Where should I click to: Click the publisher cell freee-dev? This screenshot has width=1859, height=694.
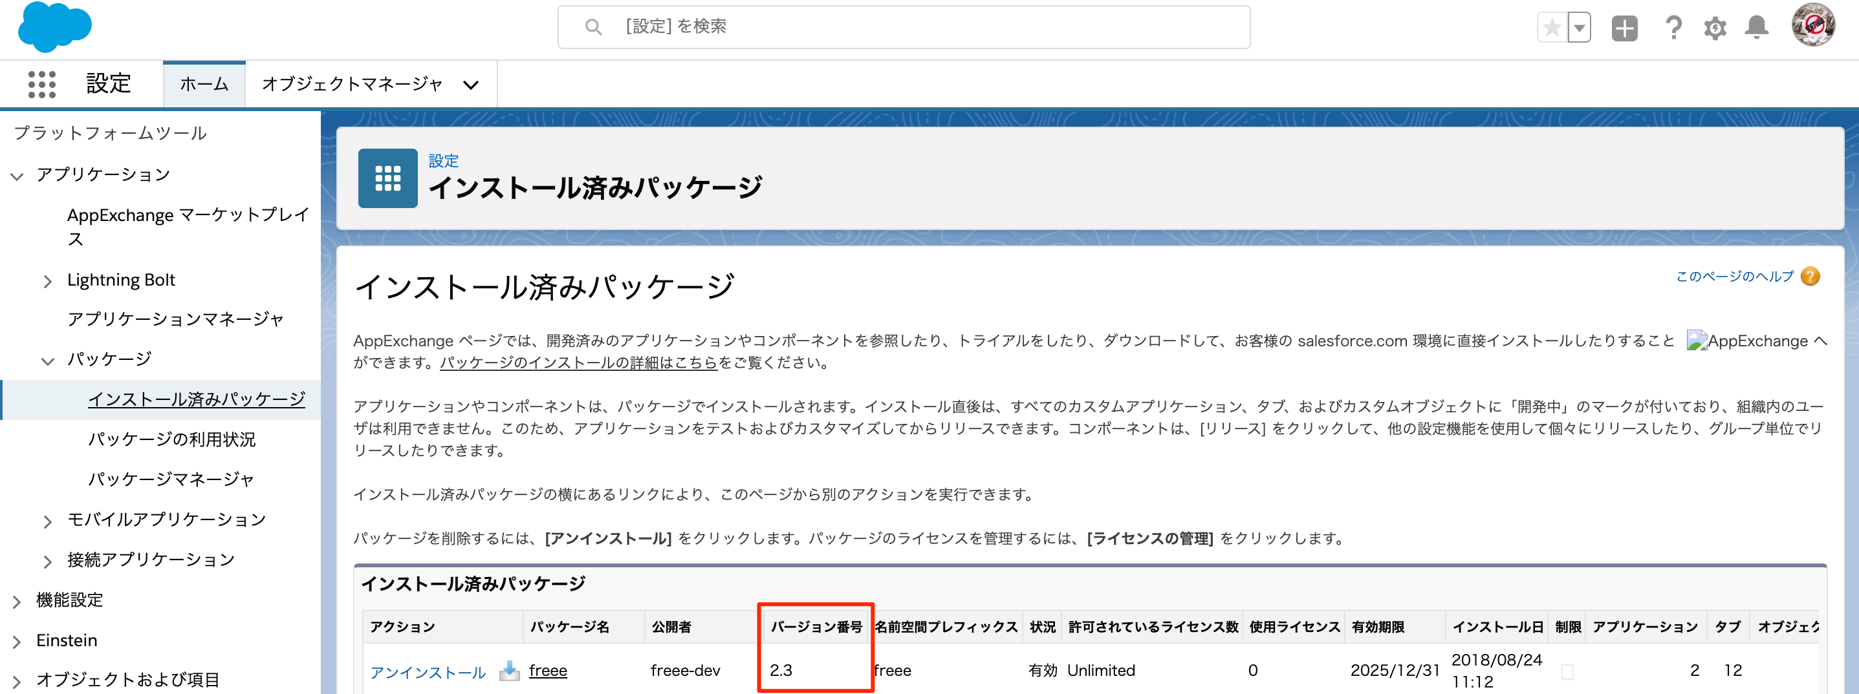(685, 670)
